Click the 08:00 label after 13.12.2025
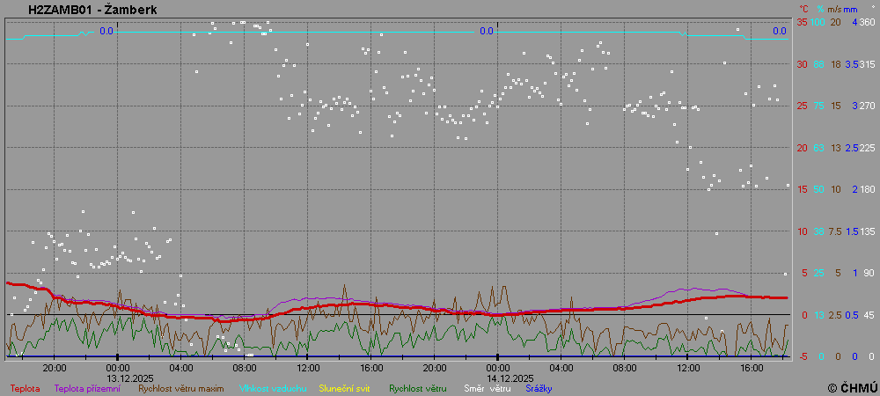The width and height of the screenshot is (880, 396). 245,367
